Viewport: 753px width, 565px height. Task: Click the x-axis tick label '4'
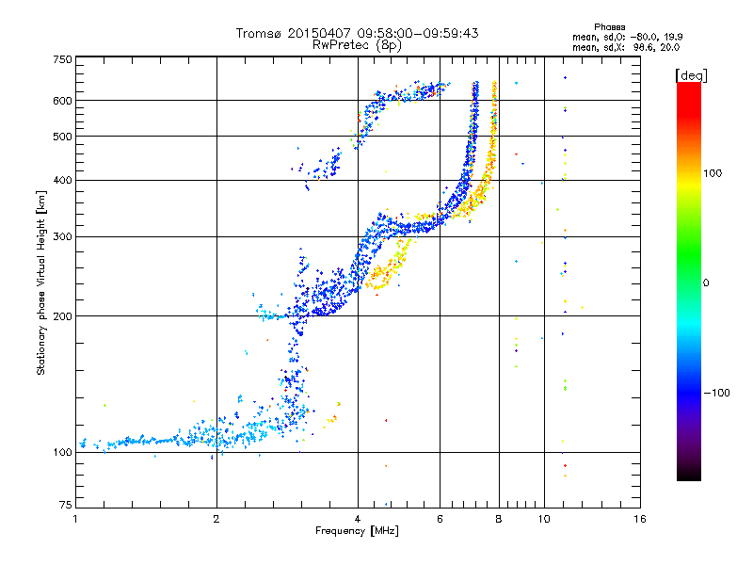pyautogui.click(x=358, y=519)
